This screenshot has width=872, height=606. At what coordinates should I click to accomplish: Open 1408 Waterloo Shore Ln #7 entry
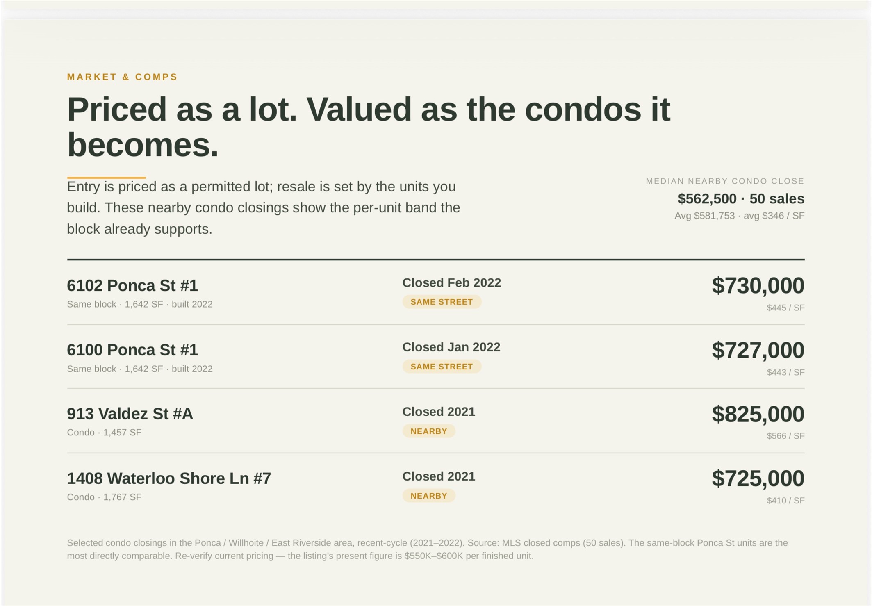point(168,478)
